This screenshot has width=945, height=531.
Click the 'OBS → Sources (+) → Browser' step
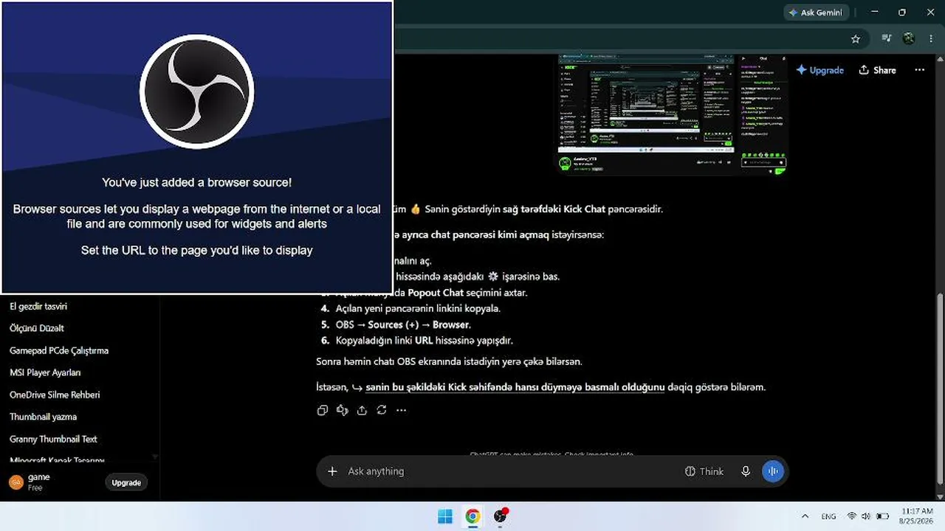403,324
